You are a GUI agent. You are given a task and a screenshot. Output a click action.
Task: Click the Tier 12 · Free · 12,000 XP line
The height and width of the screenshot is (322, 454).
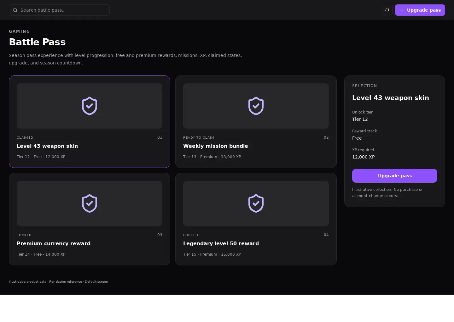click(x=41, y=157)
